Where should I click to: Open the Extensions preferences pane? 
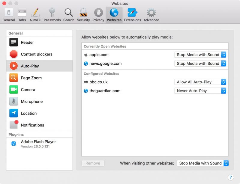click(x=132, y=15)
